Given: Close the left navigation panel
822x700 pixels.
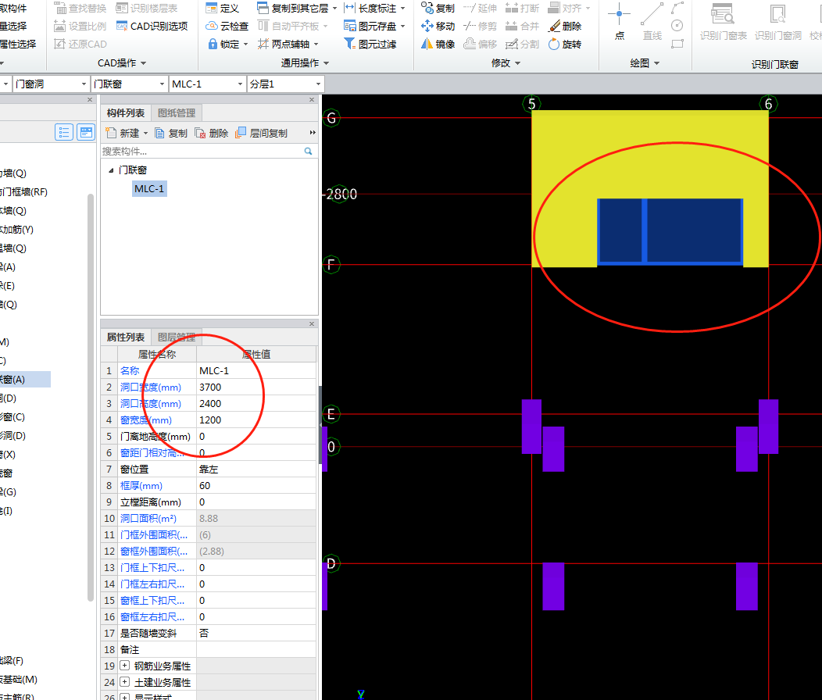Looking at the screenshot, I should pos(90,100).
